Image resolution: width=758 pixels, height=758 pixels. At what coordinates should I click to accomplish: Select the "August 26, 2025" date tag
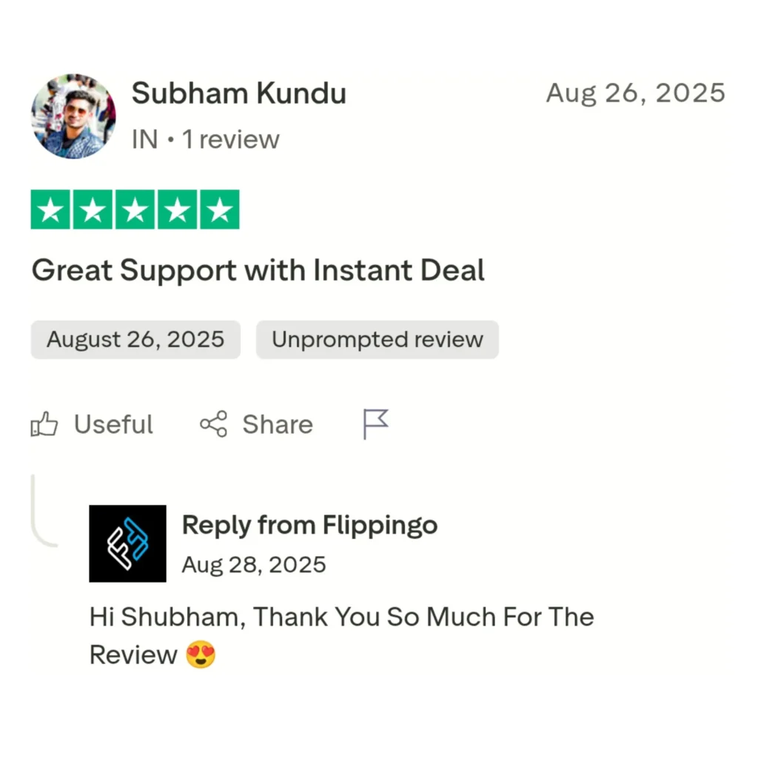click(135, 340)
